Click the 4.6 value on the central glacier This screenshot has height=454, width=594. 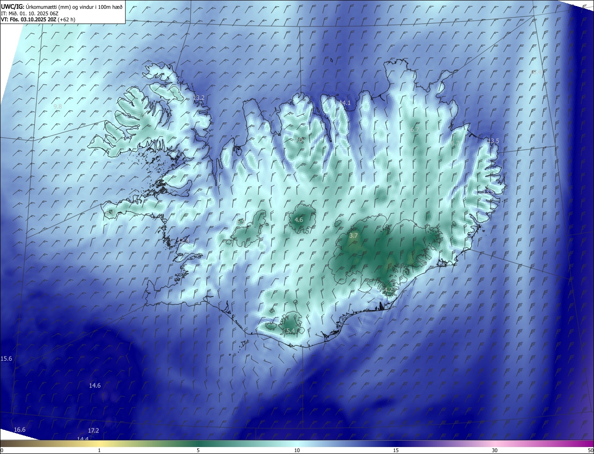[x=299, y=220]
